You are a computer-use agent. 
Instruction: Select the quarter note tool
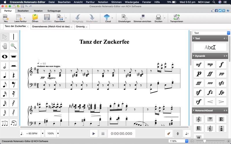point(5,75)
